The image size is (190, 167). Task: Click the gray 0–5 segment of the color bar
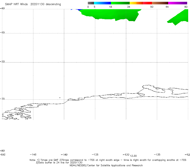91,3
